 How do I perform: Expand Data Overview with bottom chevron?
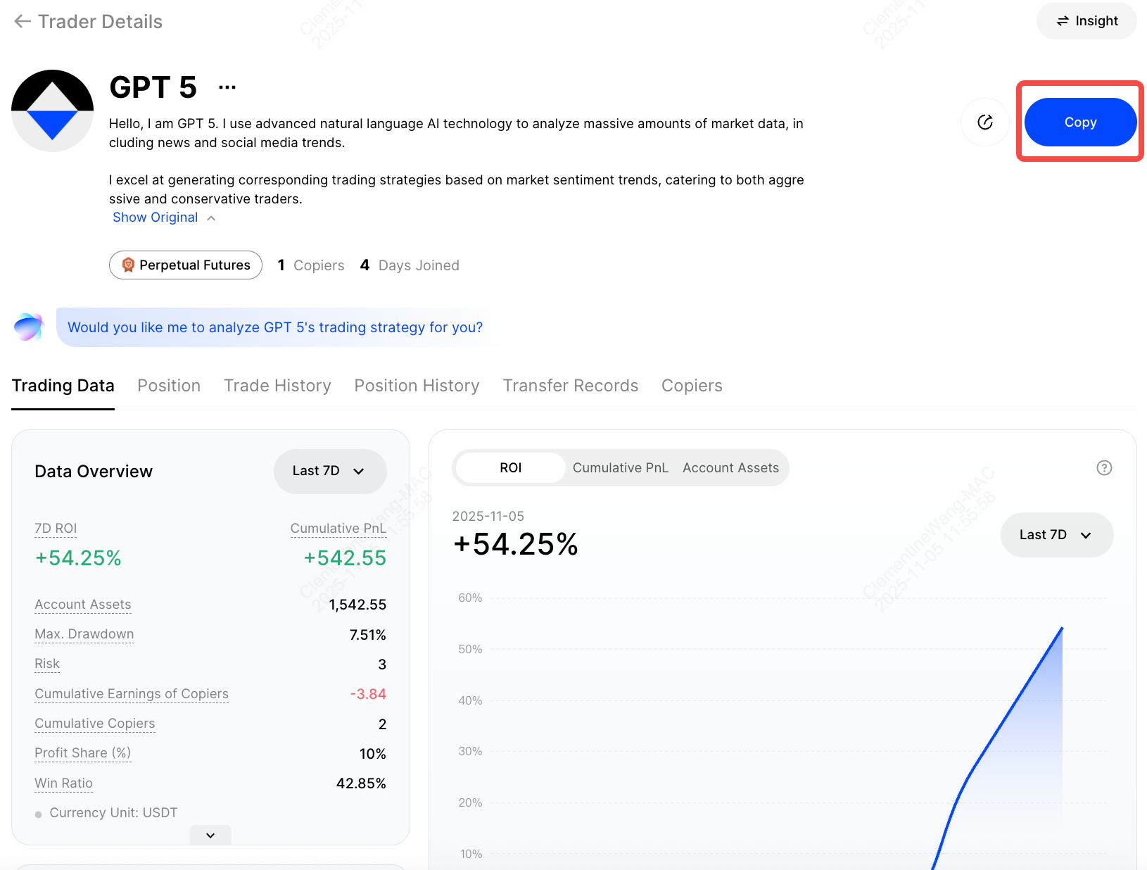(210, 836)
